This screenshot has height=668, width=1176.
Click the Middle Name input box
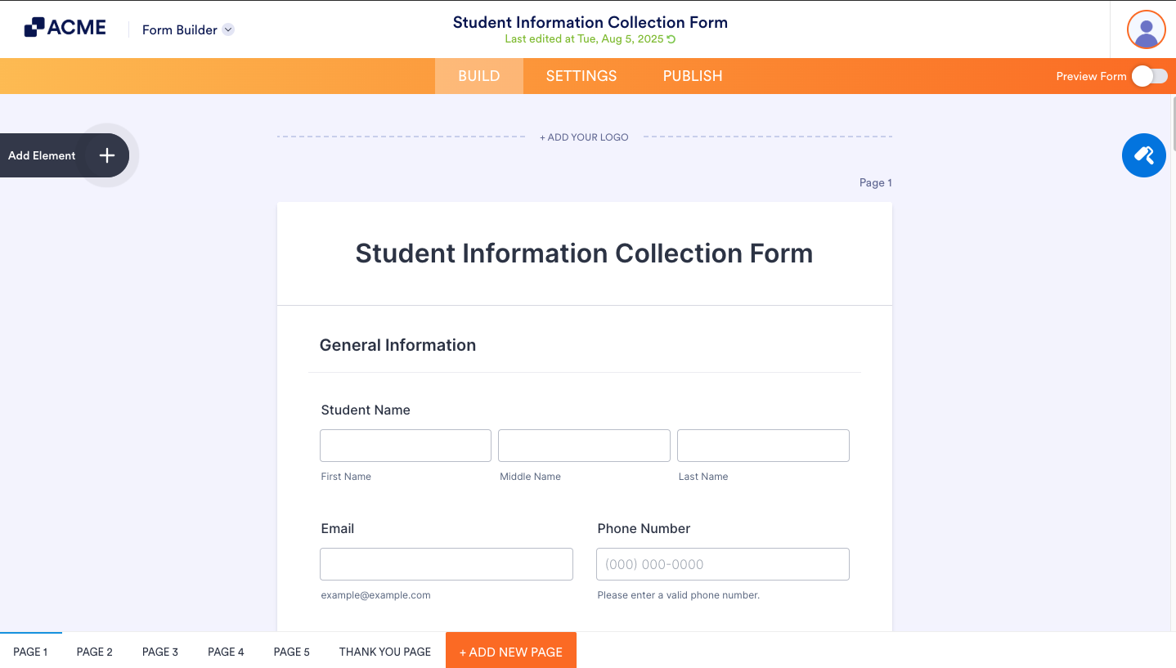(x=583, y=445)
